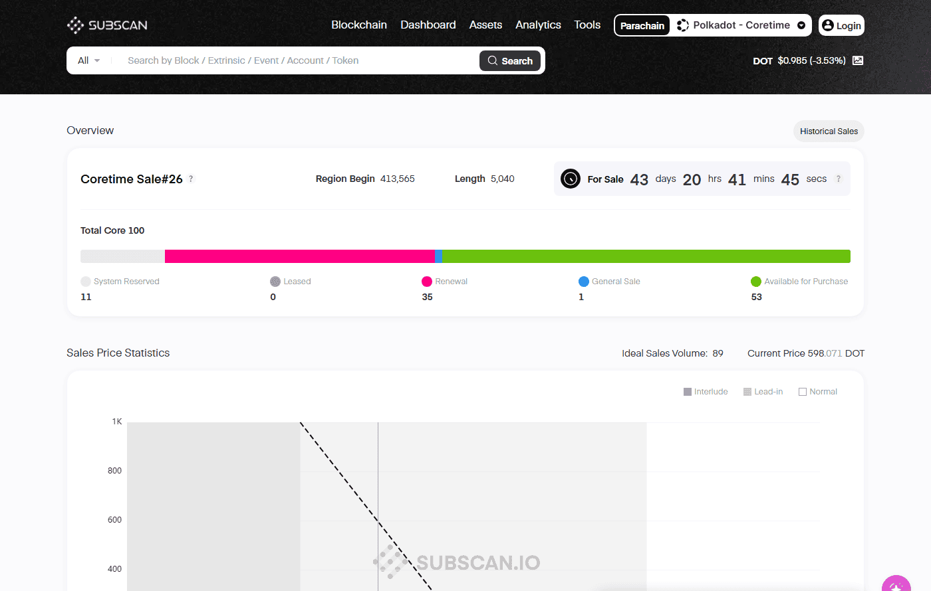Click Current Price 598.071 DOT text
Image resolution: width=931 pixels, height=591 pixels.
point(806,353)
